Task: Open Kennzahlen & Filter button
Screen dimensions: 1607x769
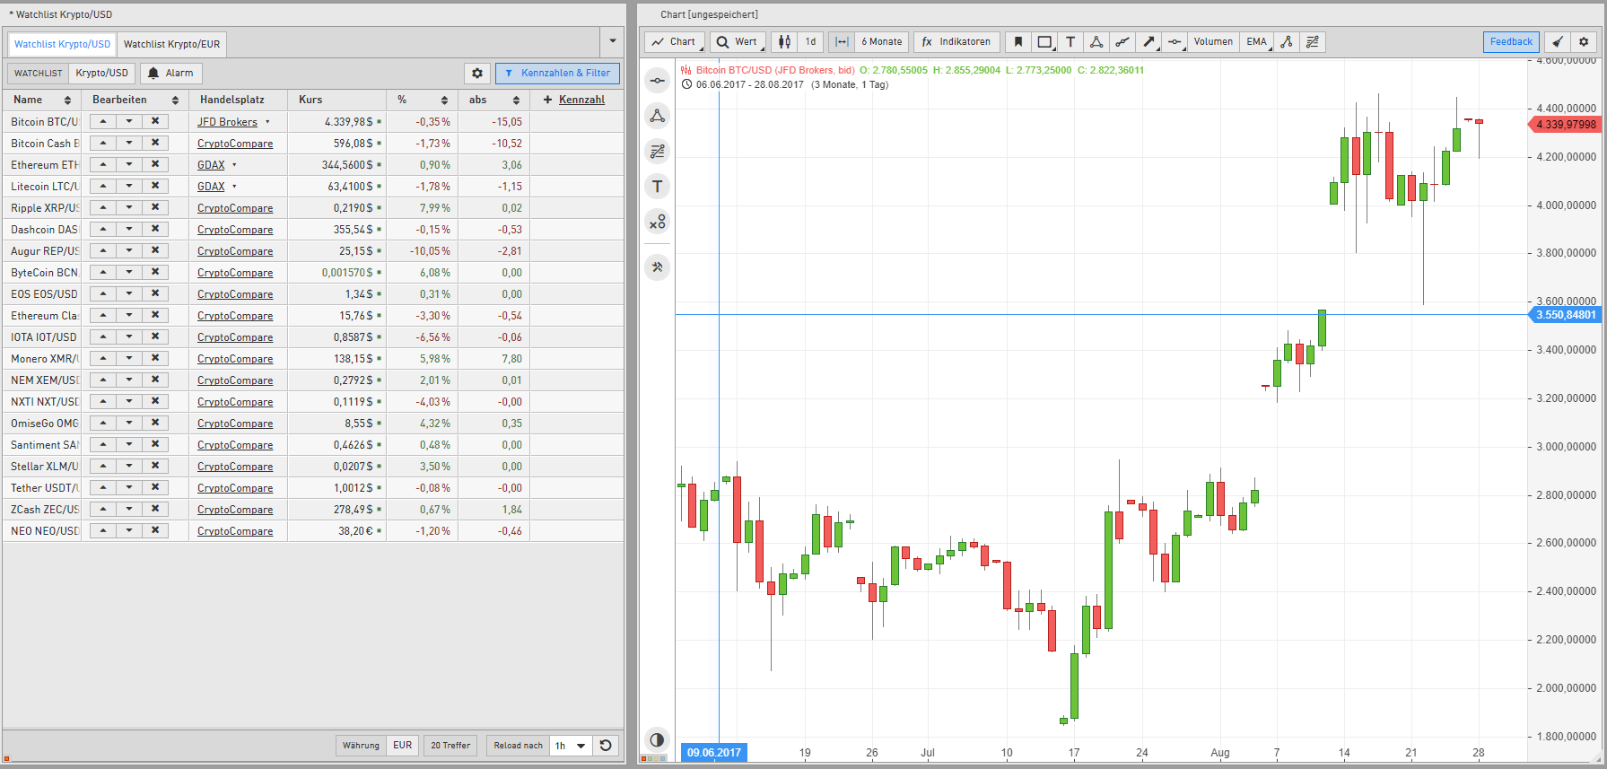Action: 558,74
